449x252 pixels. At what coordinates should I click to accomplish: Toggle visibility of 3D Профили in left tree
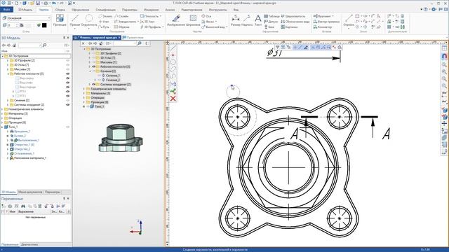68,61
